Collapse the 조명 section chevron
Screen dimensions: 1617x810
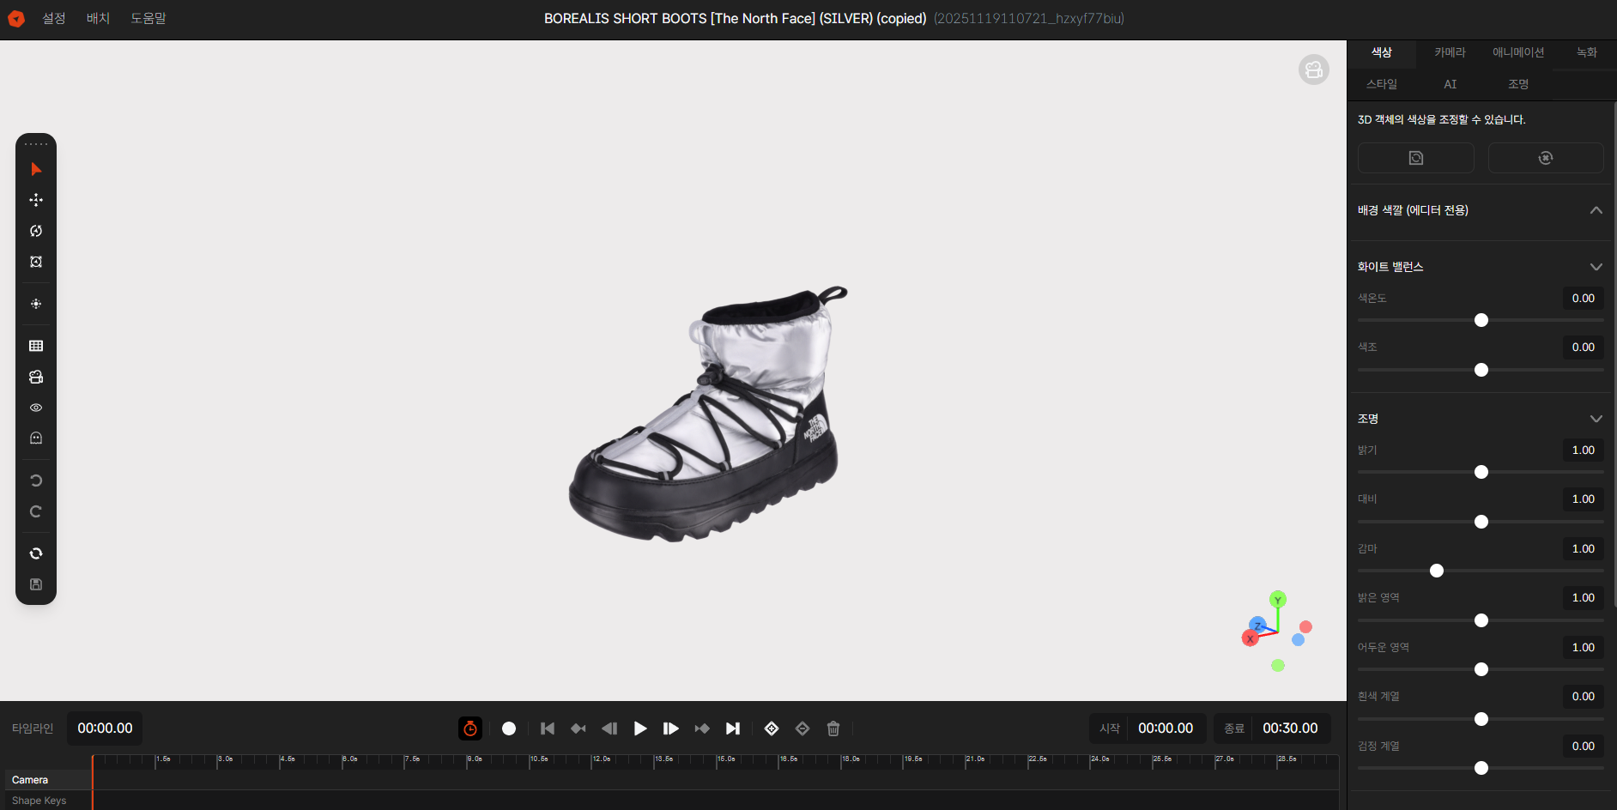[x=1596, y=419]
